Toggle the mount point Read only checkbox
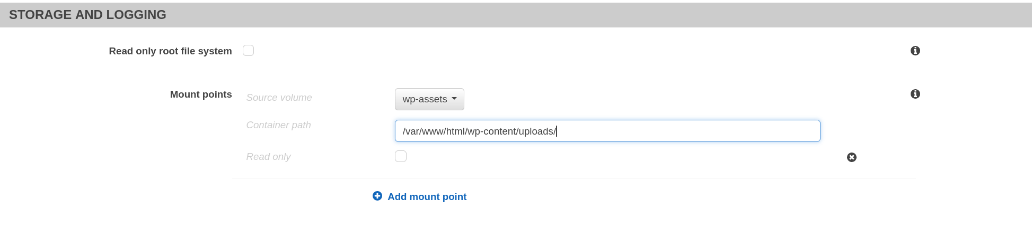Image resolution: width=1032 pixels, height=228 pixels. tap(401, 156)
